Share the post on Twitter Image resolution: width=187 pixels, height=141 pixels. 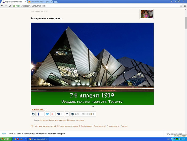tap(47, 114)
